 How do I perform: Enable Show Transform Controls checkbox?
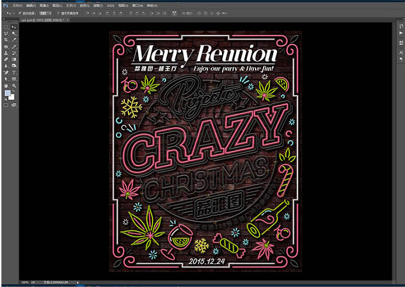(58, 12)
